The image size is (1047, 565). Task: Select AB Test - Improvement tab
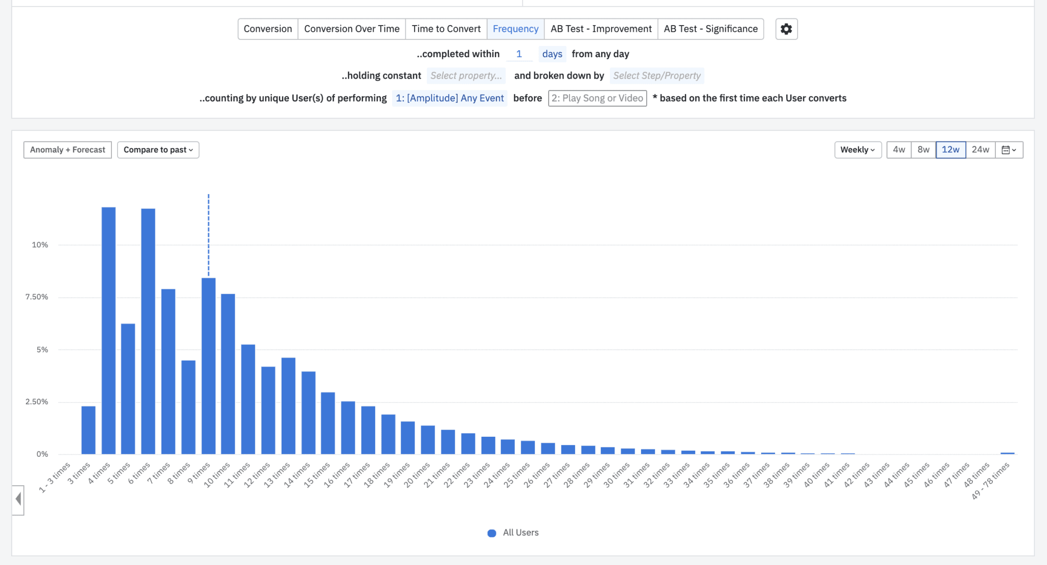coord(601,29)
